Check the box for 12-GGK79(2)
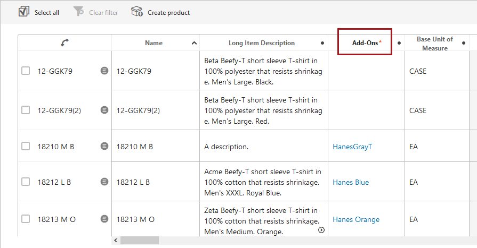Viewport: 477px width, 248px height. click(26, 110)
